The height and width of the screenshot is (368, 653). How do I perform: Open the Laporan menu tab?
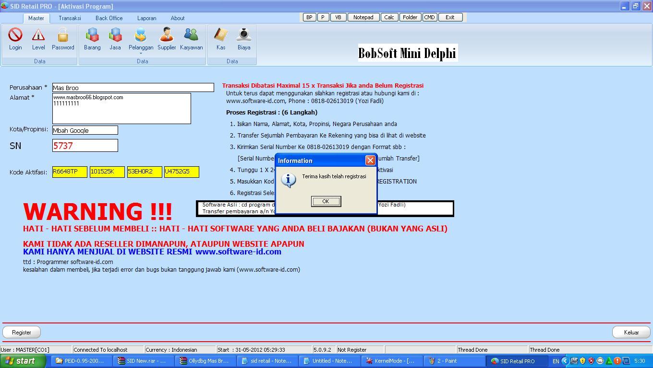pyautogui.click(x=146, y=18)
